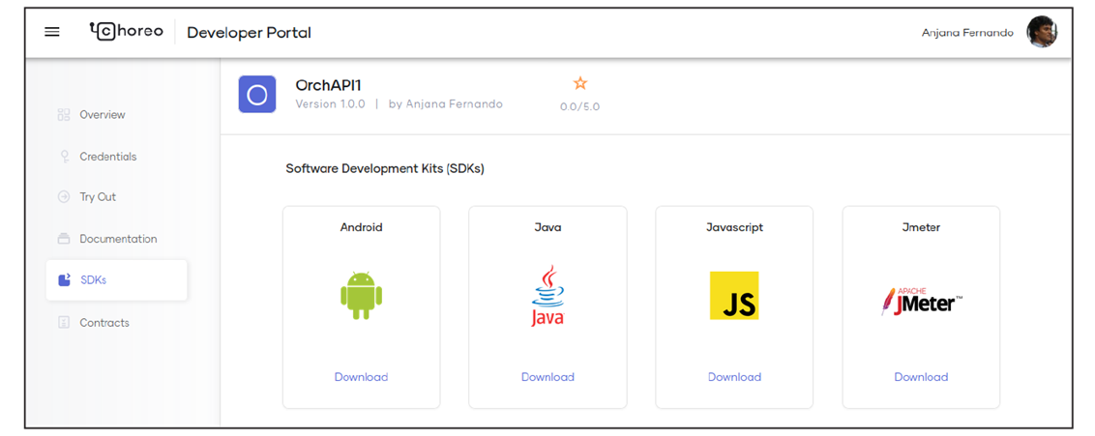
Task: Click the Overview sidebar icon
Action: click(x=64, y=114)
